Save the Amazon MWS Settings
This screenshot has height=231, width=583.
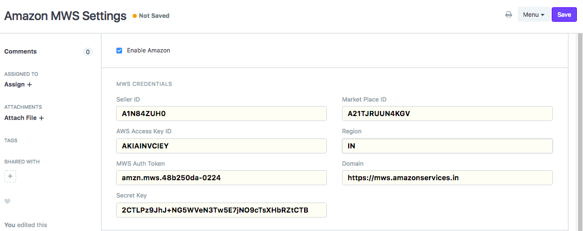[x=563, y=15]
